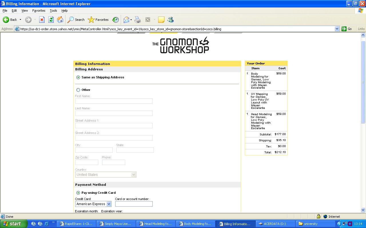Click the yellow Discuss note icon
Viewport: 366px width, 228px height.
click(161, 20)
